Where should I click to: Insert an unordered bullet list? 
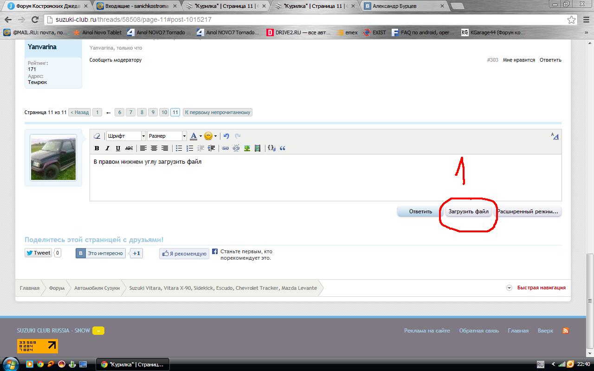pos(179,148)
